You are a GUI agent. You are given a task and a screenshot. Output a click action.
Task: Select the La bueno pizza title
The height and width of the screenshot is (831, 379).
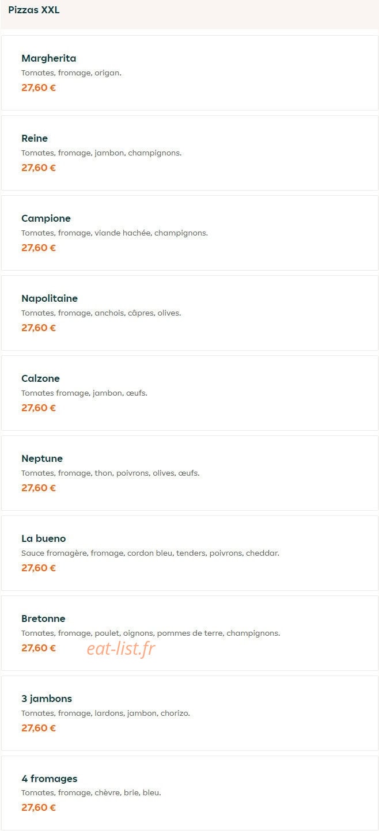tap(44, 538)
